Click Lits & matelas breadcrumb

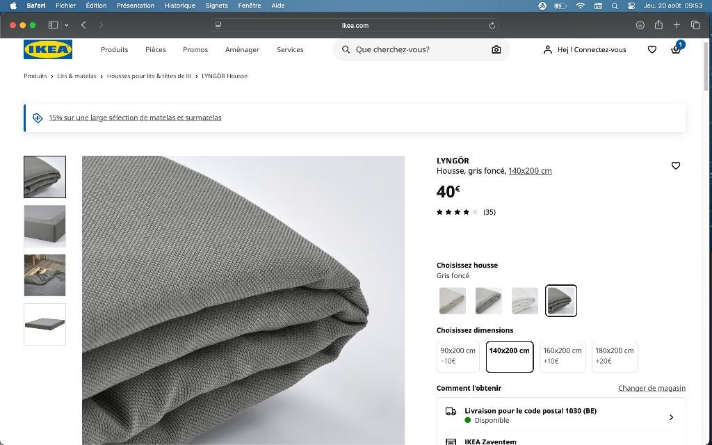(76, 76)
